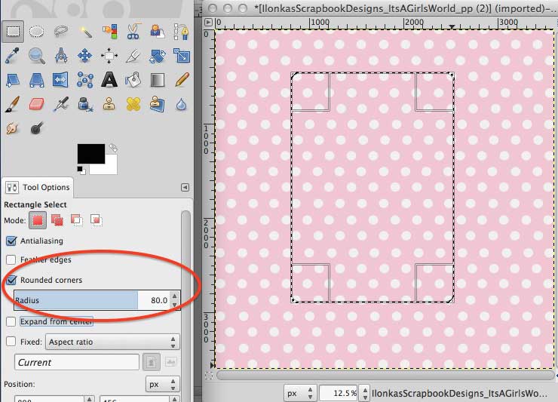Select the Zoom magnifier tool
The image size is (558, 402).
pos(37,56)
